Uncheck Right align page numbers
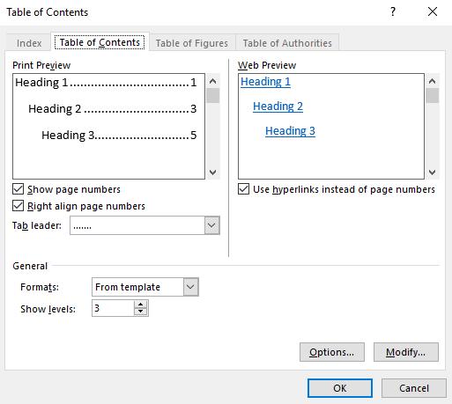This screenshot has width=452, height=404. tap(18, 206)
